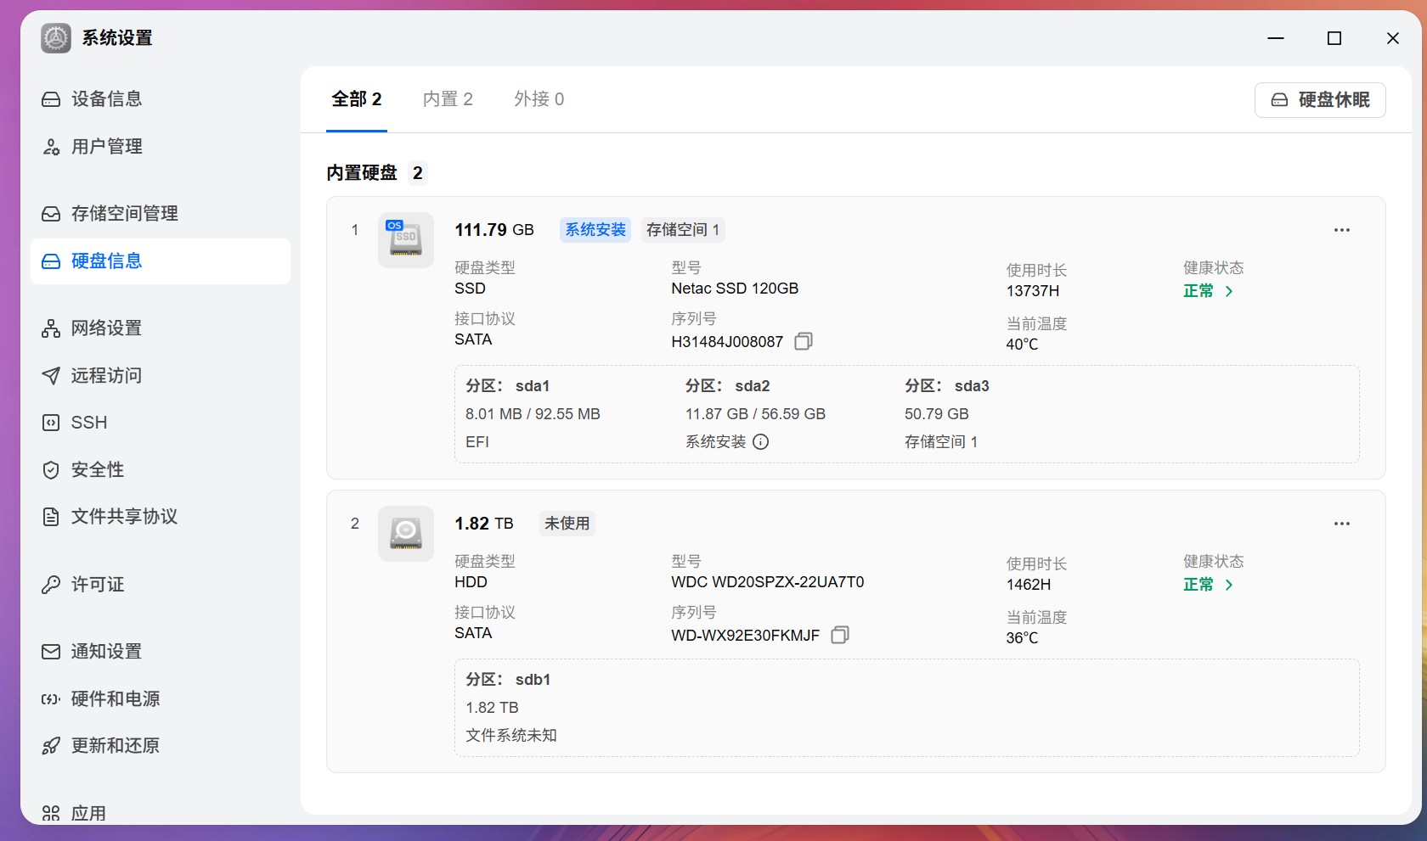1427x841 pixels.
Task: Minimize the 系统设置 window
Action: click(1276, 38)
